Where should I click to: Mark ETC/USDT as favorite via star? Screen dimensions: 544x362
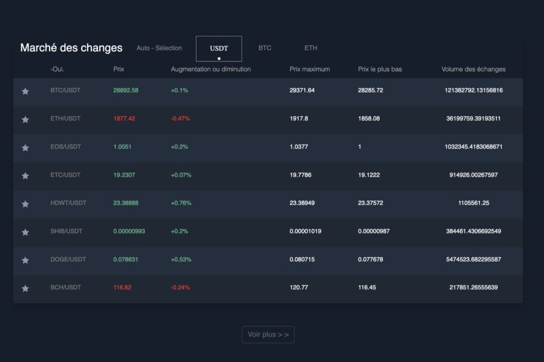25,176
